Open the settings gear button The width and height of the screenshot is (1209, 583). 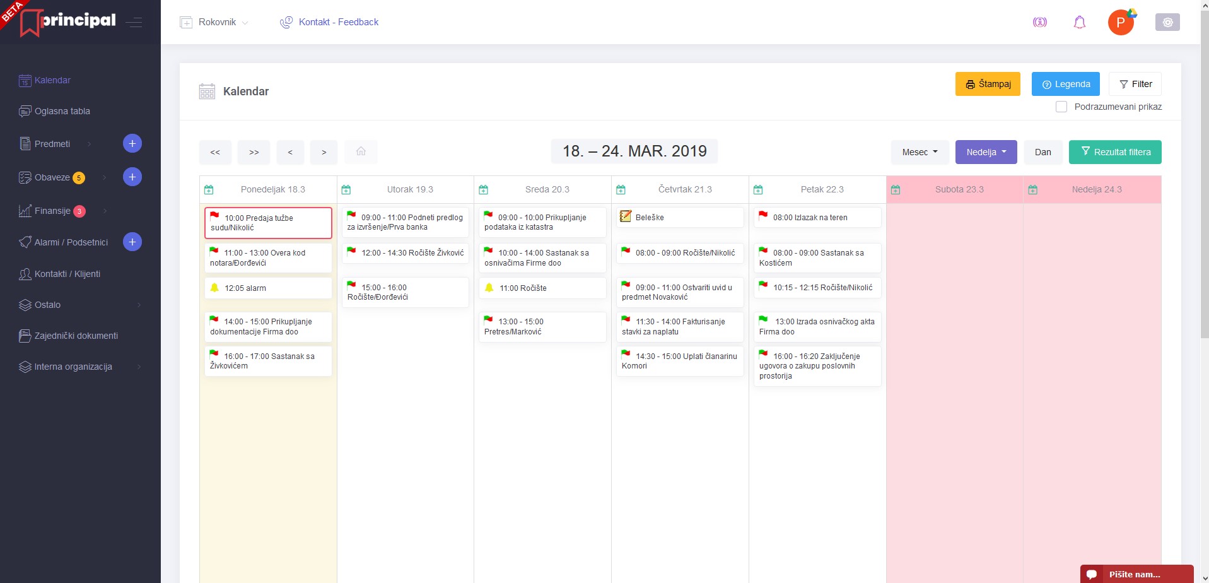click(x=1167, y=23)
